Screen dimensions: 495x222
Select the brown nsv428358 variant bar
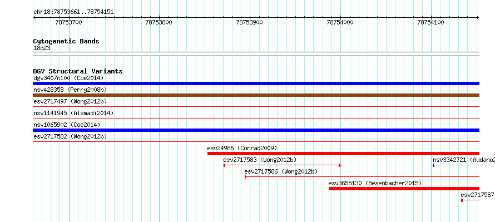point(256,95)
